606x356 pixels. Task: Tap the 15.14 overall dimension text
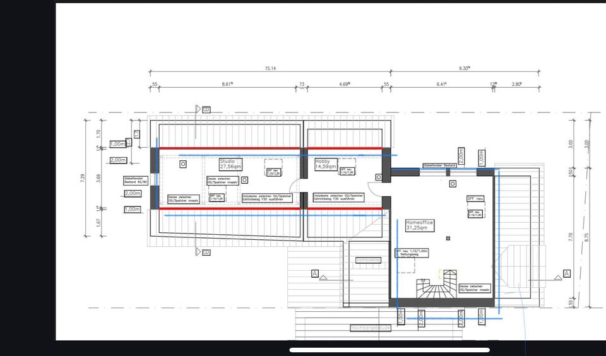point(270,68)
